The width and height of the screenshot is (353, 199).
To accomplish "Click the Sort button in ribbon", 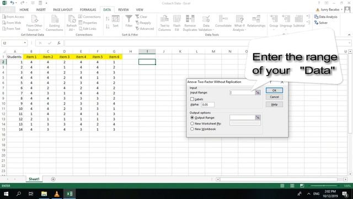I will pos(115,21).
